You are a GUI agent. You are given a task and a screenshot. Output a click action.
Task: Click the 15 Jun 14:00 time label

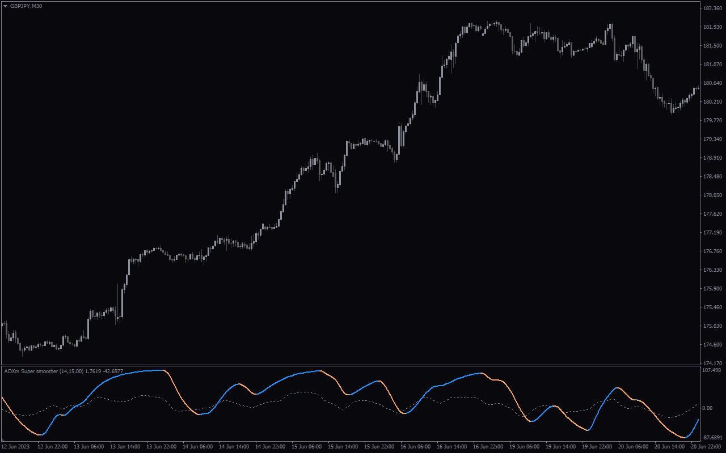click(x=343, y=447)
